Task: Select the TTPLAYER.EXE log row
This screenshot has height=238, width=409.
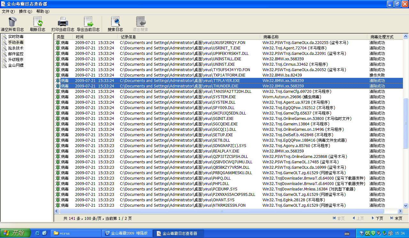Action: (x=229, y=81)
